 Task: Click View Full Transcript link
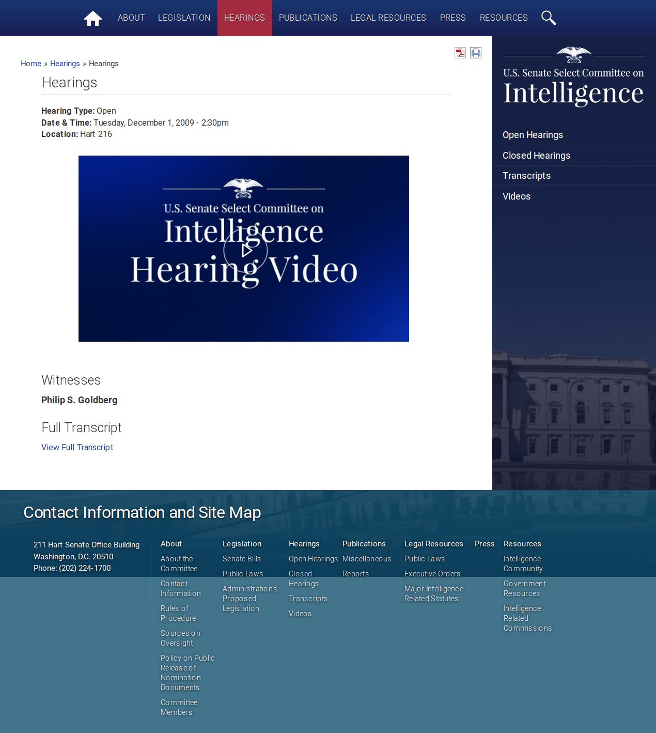77,447
